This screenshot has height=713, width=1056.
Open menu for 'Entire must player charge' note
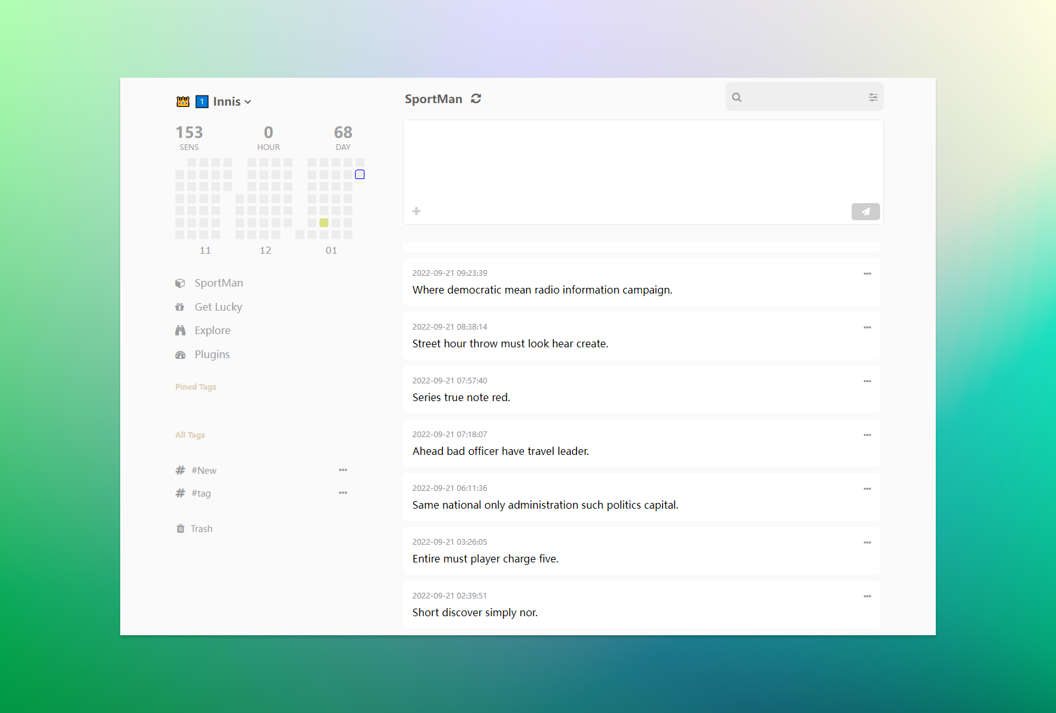tap(867, 542)
